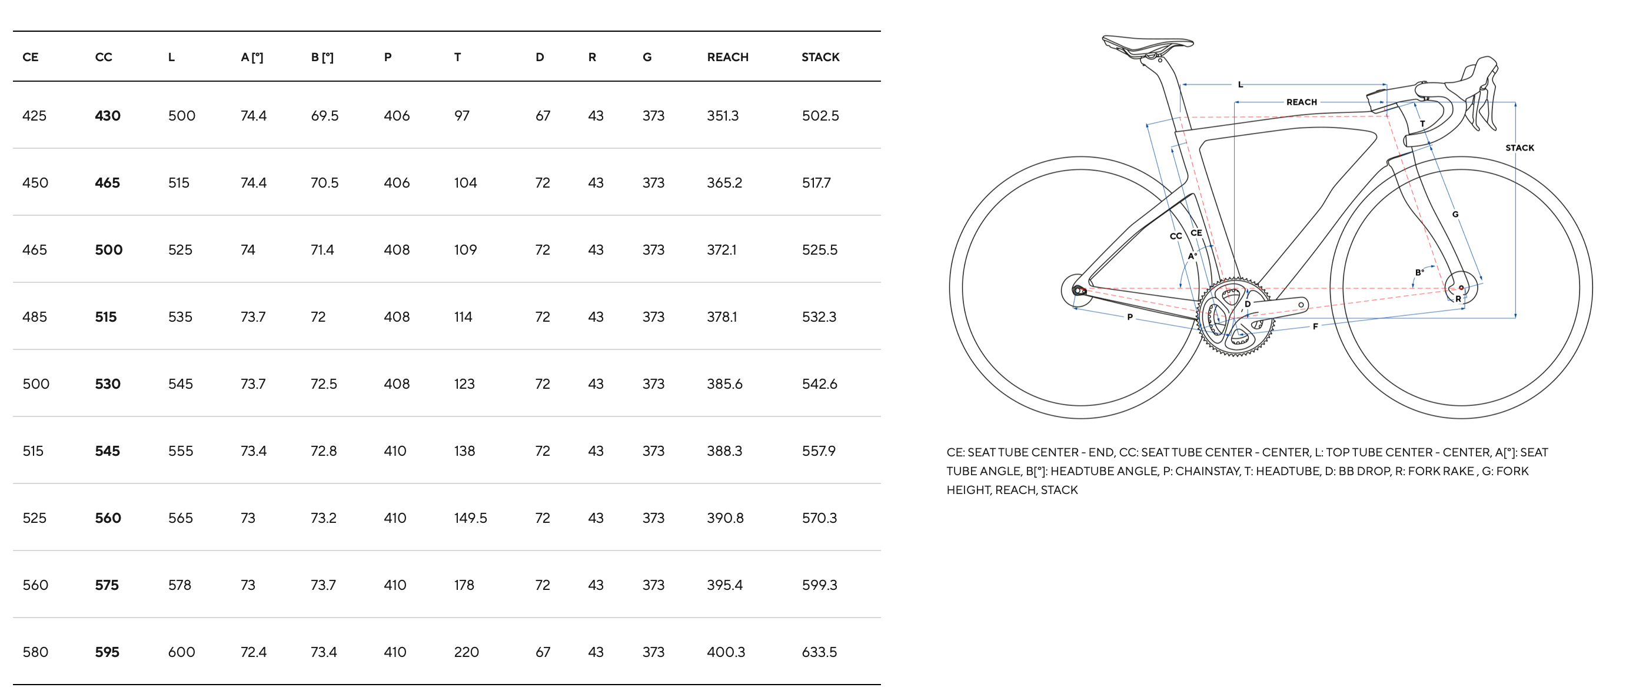Click the front wheel hub in diagram
The image size is (1636, 694).
click(1461, 288)
